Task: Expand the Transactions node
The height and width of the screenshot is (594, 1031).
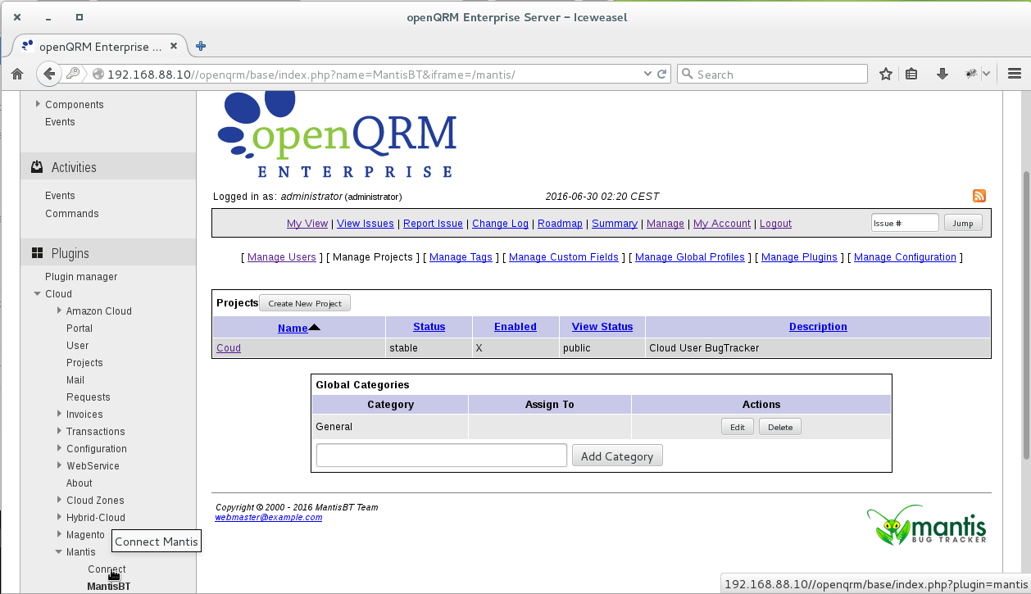Action: coord(59,431)
